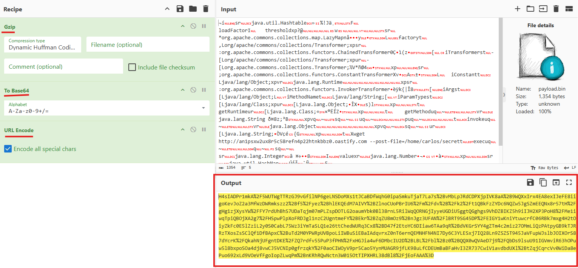This screenshot has height=268, width=578.
Task: Uncheck Encode all special chars
Action: pos(8,149)
